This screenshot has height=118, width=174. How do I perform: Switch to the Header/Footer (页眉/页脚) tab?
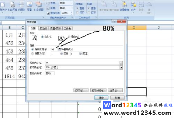[x=55, y=29]
